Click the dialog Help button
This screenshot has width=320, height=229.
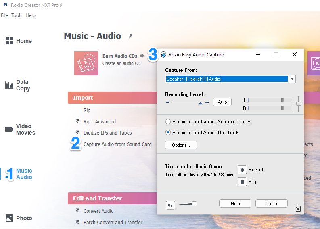tap(235, 204)
